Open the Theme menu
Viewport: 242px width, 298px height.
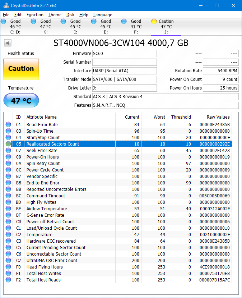pos(55,15)
